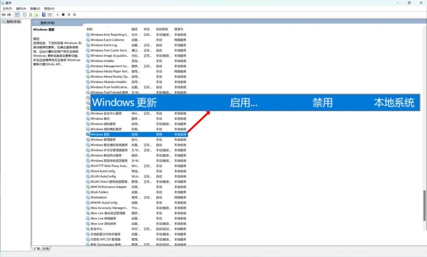
Task: Click gear icon beside Workstation
Action: pyautogui.click(x=88, y=197)
